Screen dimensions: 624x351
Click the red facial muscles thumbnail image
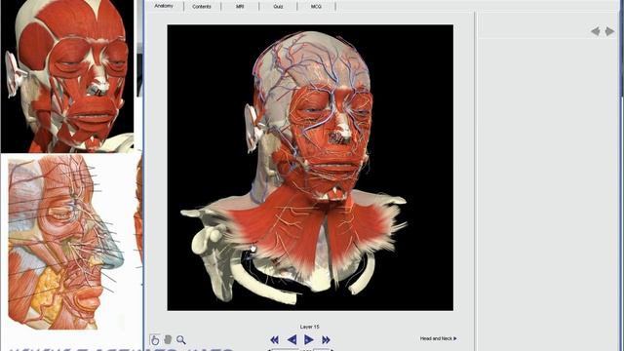67,76
